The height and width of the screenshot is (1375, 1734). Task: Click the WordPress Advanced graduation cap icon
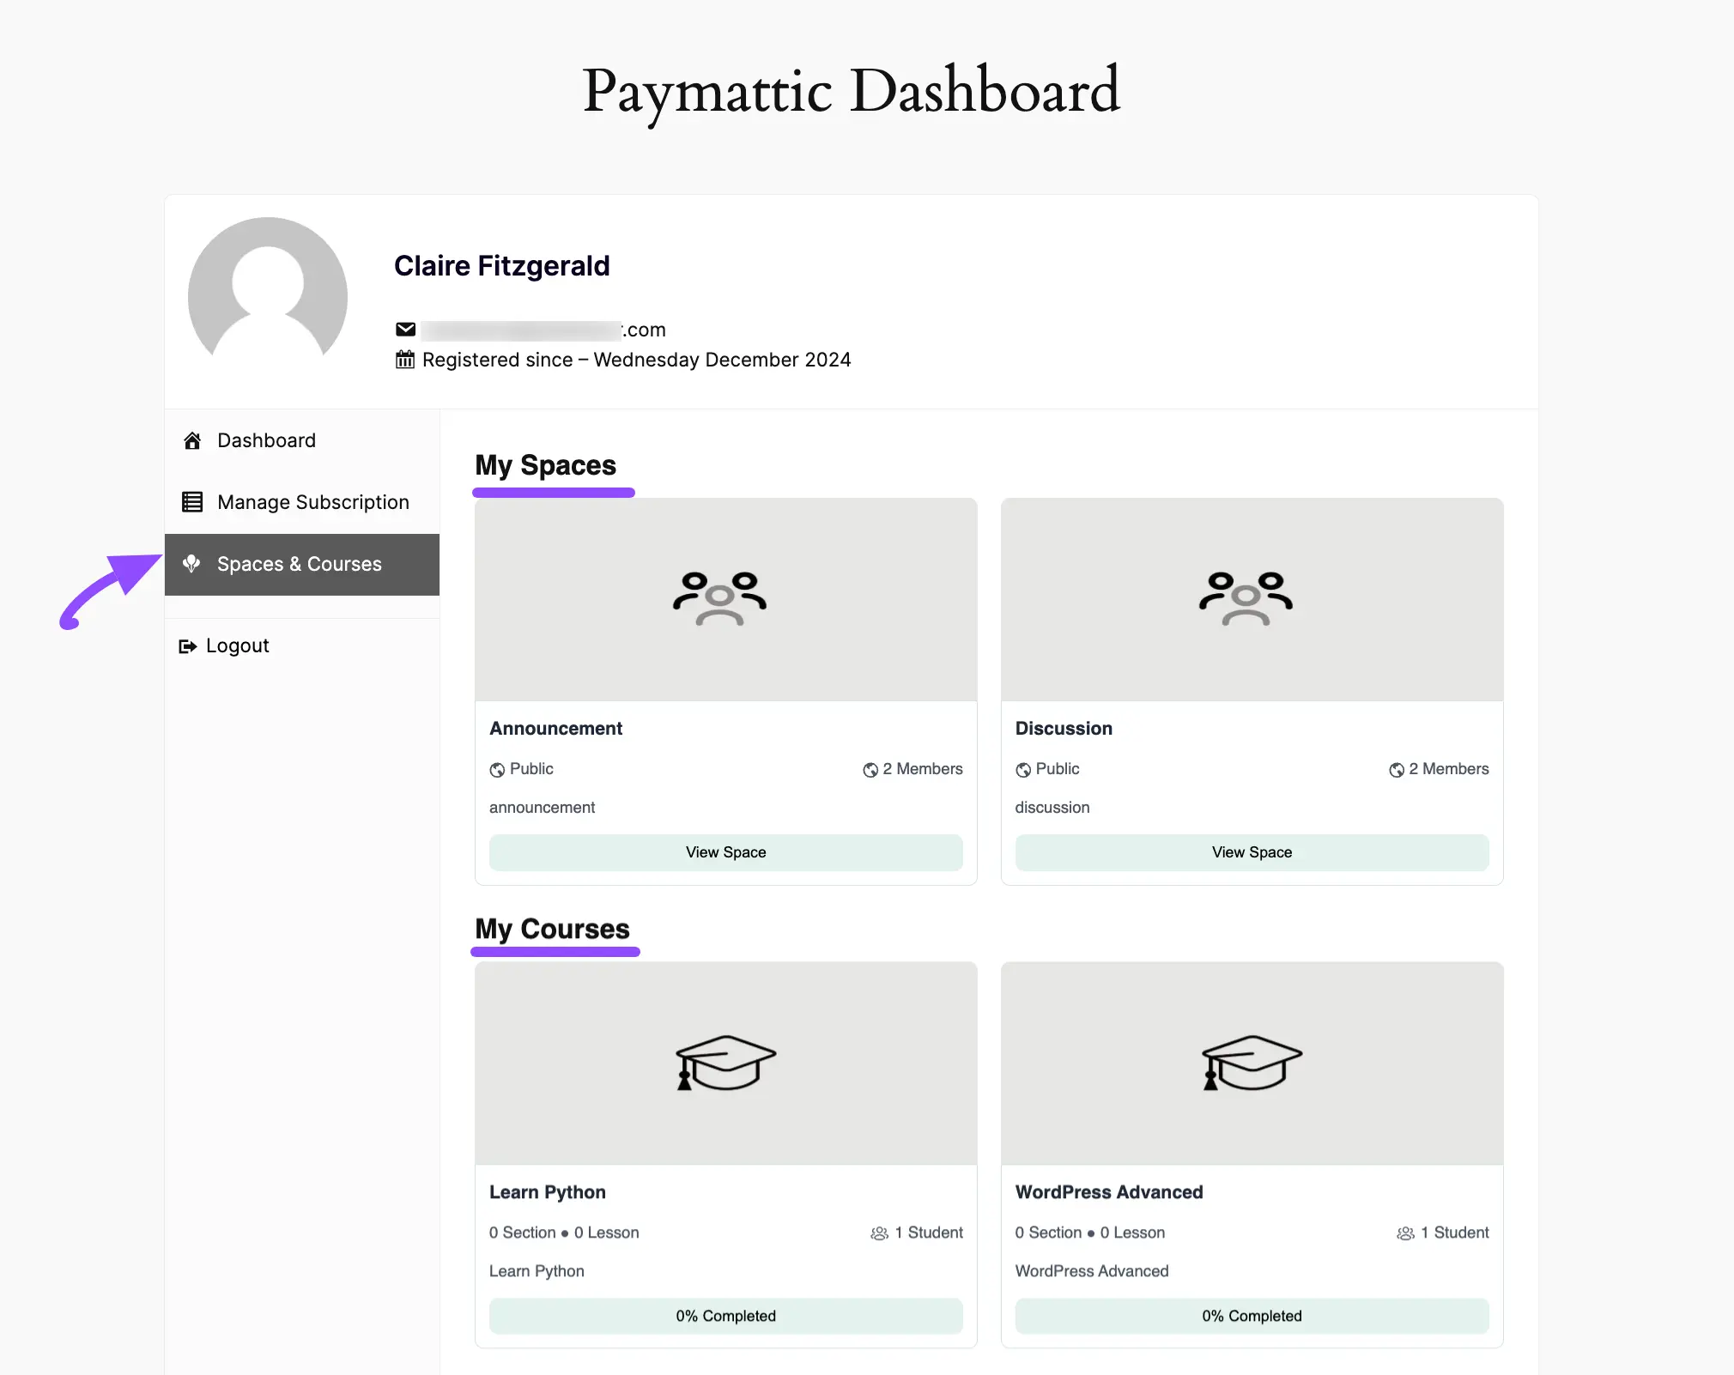(x=1252, y=1063)
